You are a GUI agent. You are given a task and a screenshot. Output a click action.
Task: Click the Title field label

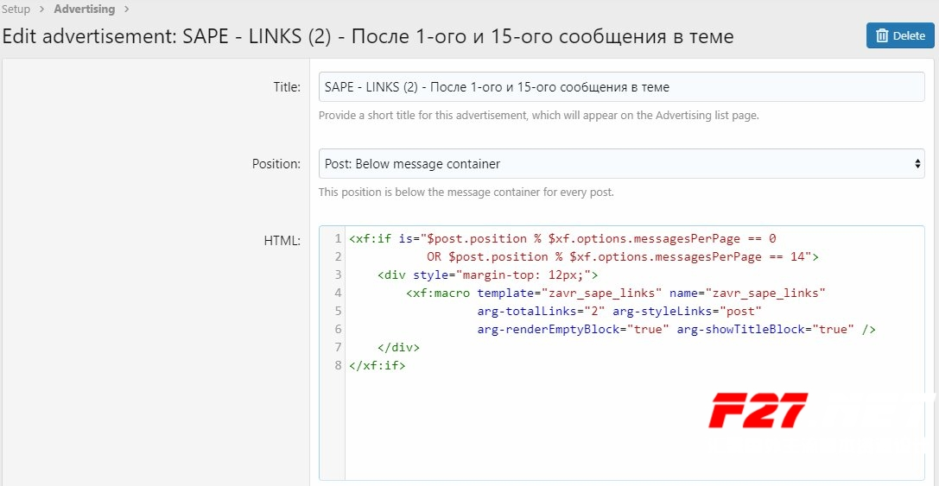point(287,87)
